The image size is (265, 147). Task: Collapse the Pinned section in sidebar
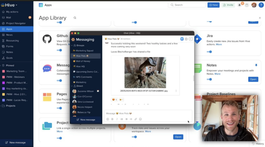(x=1, y=66)
